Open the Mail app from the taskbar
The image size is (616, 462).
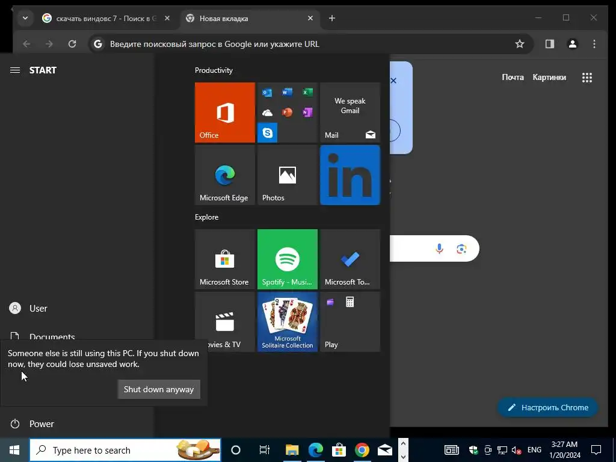385,450
